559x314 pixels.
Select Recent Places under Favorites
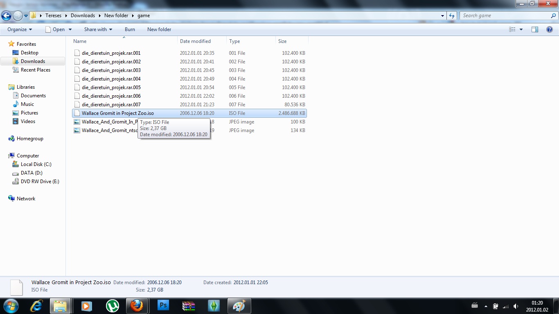(x=36, y=70)
